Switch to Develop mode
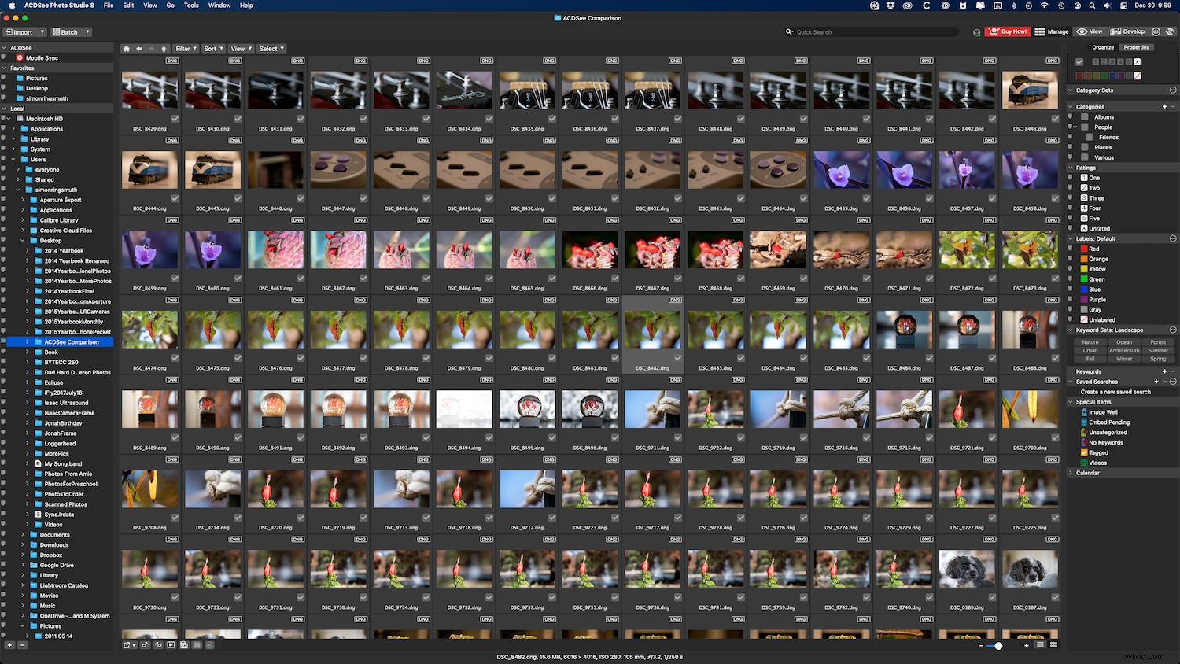1180x664 pixels. coord(1128,31)
